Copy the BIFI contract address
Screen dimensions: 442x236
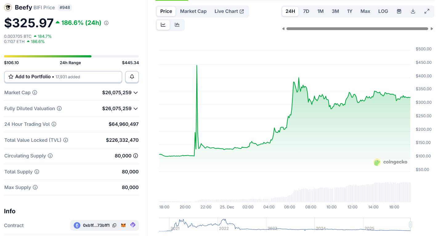pyautogui.click(x=114, y=225)
